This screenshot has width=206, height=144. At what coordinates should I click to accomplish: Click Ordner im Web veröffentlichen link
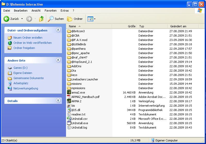pos(32,43)
